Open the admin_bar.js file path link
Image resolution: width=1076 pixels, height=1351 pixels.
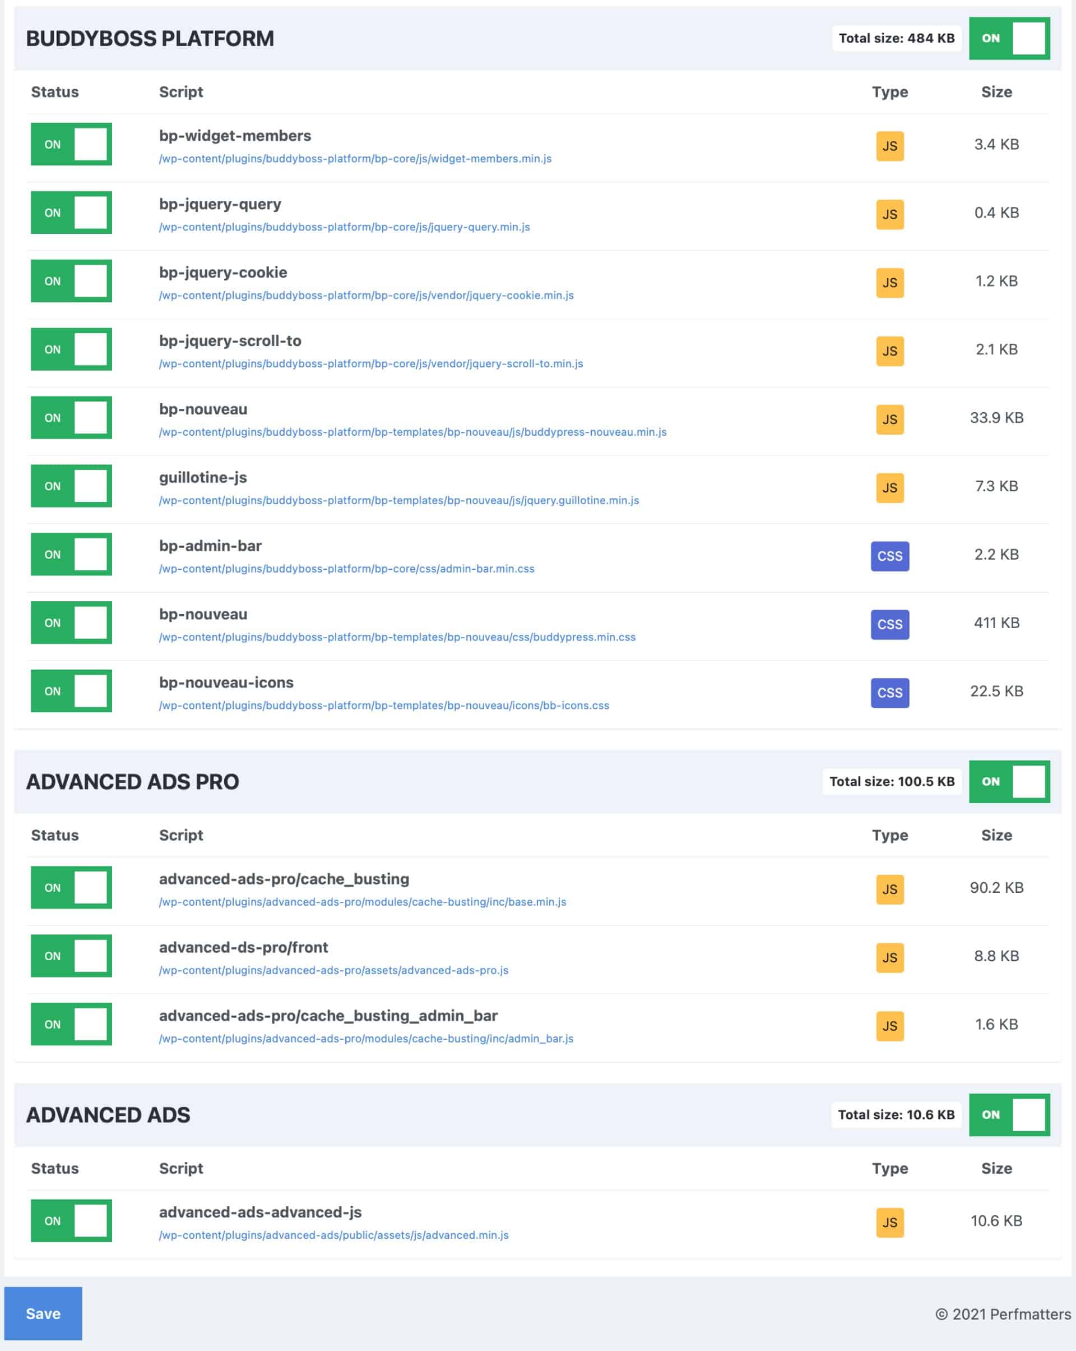pos(366,1038)
